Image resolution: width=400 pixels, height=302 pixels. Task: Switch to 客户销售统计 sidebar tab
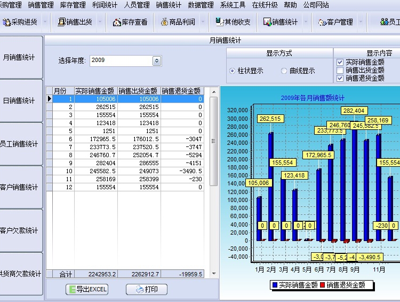[21, 187]
